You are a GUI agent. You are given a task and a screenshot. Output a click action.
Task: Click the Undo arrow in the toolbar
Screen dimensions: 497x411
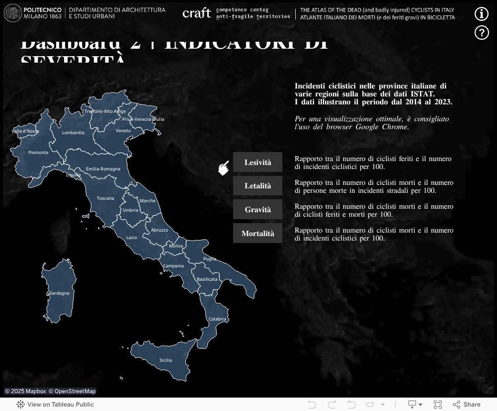click(x=312, y=404)
